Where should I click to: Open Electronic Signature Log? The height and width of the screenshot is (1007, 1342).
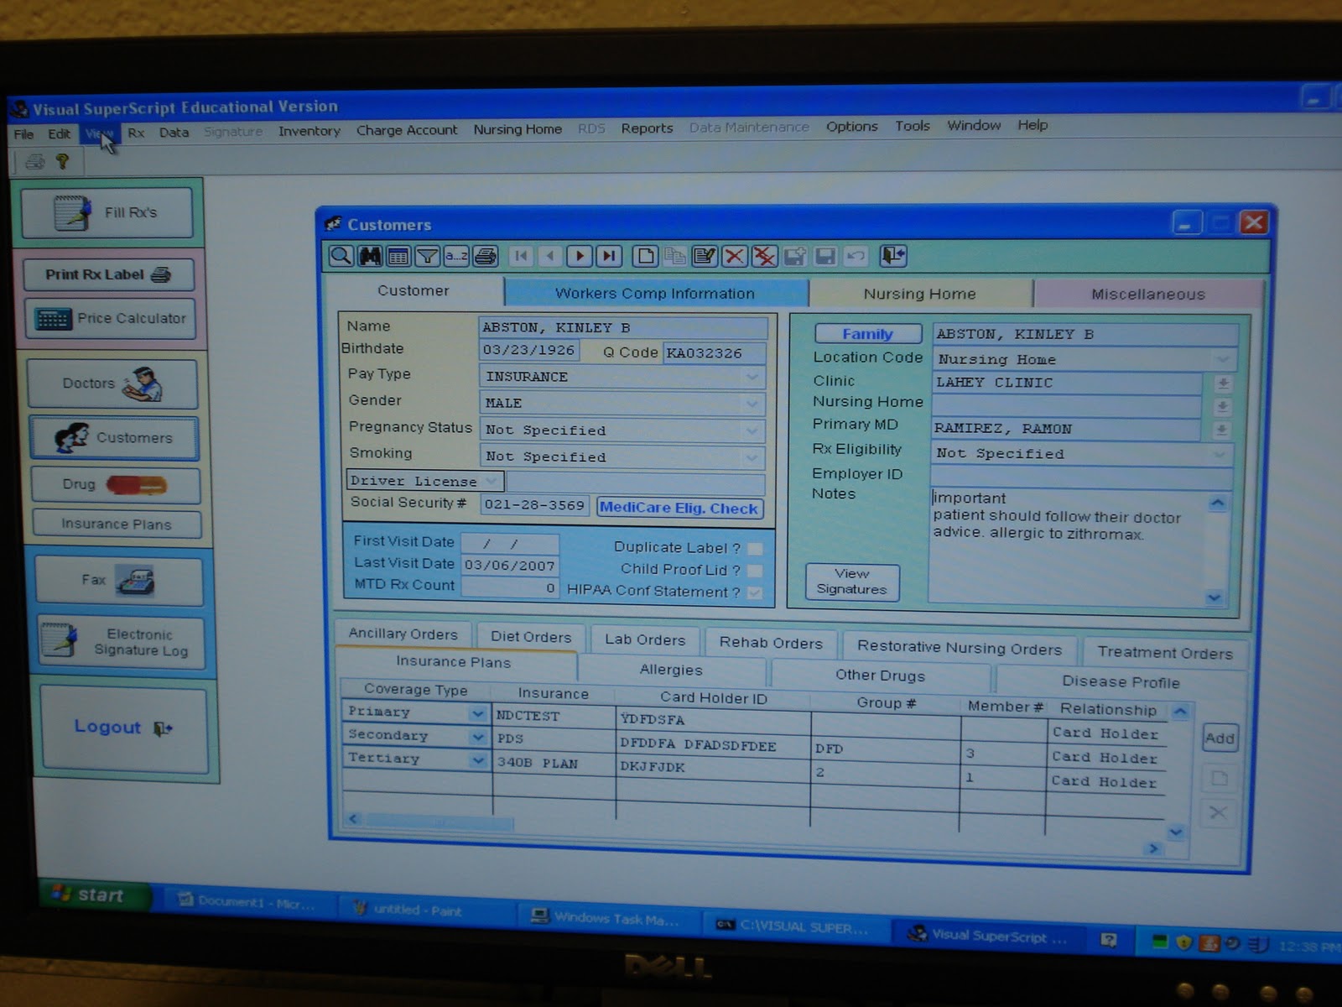pos(121,643)
